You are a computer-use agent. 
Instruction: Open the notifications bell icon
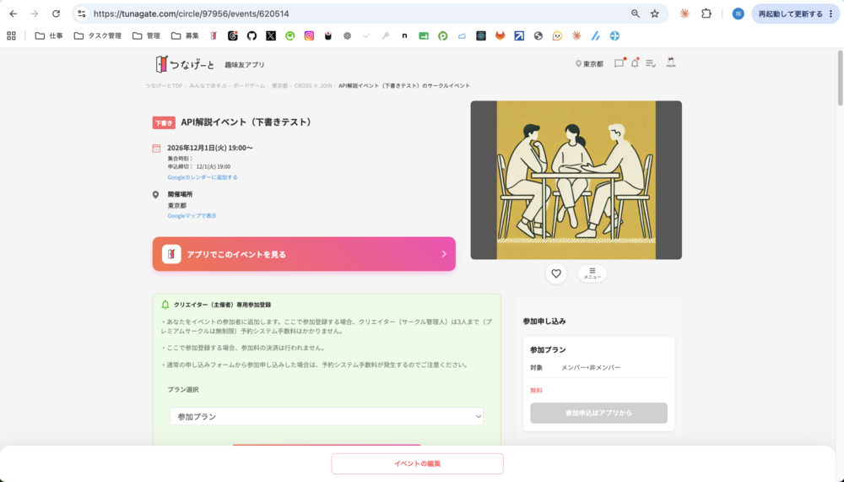(x=635, y=63)
